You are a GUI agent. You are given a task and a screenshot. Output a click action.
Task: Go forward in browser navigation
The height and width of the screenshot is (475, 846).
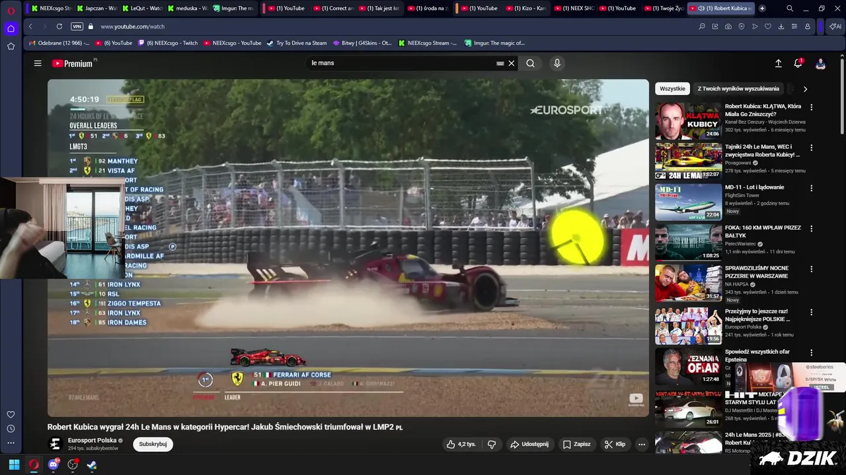click(x=44, y=26)
